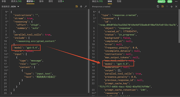Close the #response.created event view
Screen dimensions: 180x97
tap(176, 6)
